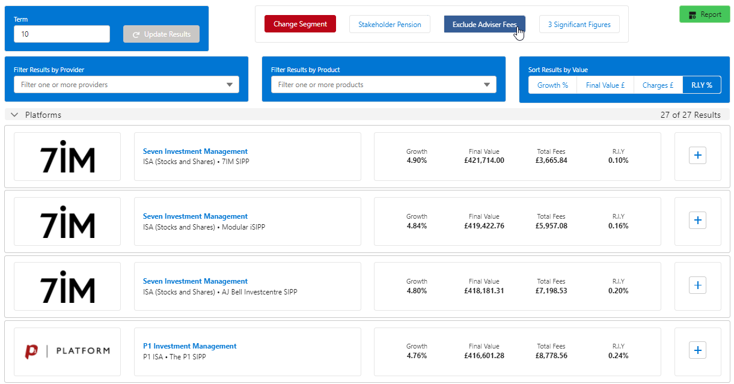Image resolution: width=734 pixels, height=384 pixels.
Task: Expand AJ Bell Investcentre SIPP row plus icon
Action: tap(697, 285)
